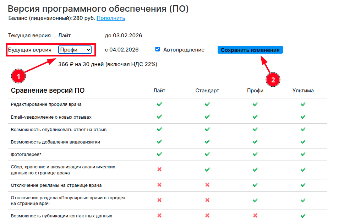The height and width of the screenshot is (222, 344).
Task: Click red cross for Стандарт popular doctors row
Action: (x=207, y=200)
